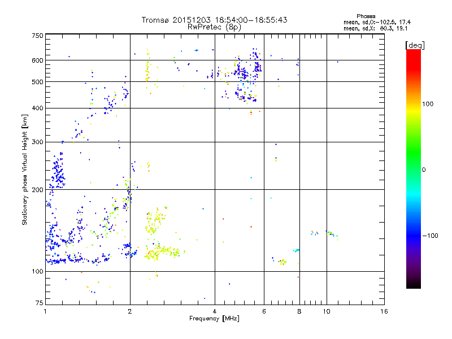
Task: Click the dense blue echo cluster above 200 km near 1 MHz
Action: tap(58, 172)
